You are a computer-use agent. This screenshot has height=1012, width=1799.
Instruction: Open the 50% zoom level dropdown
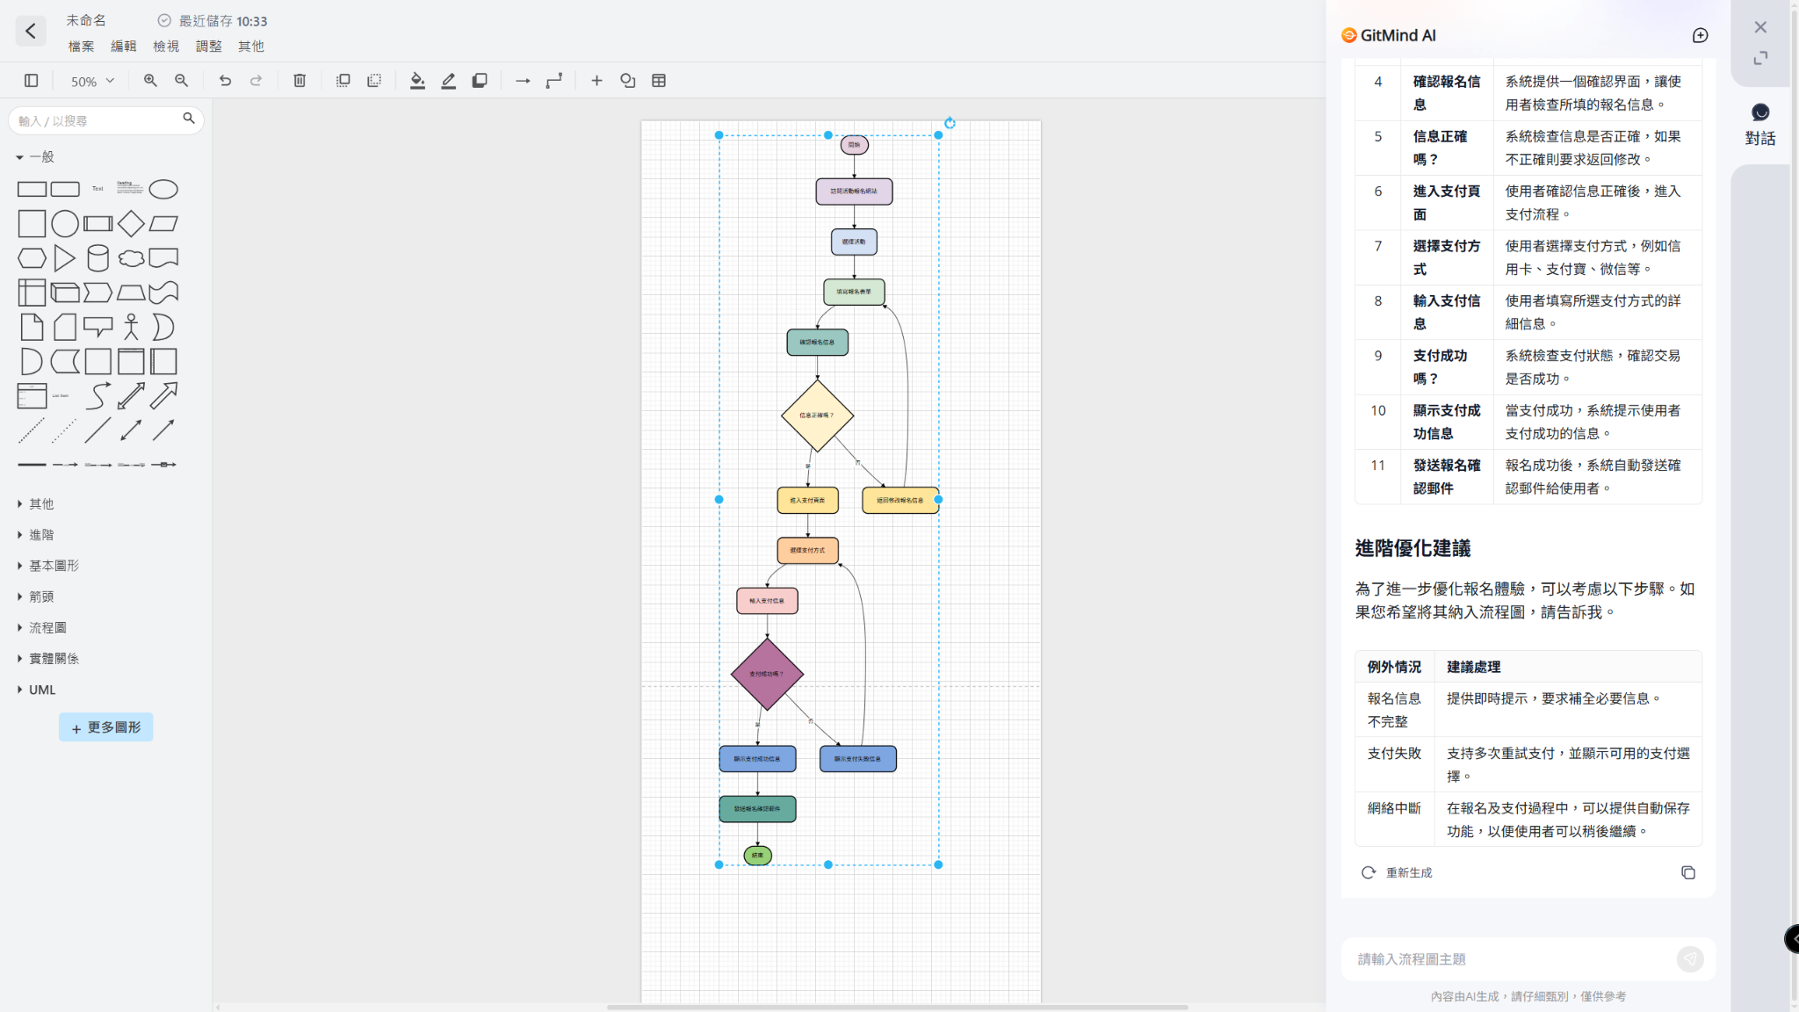[x=92, y=81]
